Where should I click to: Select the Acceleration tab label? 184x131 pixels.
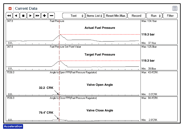pyautogui.click(x=13, y=126)
